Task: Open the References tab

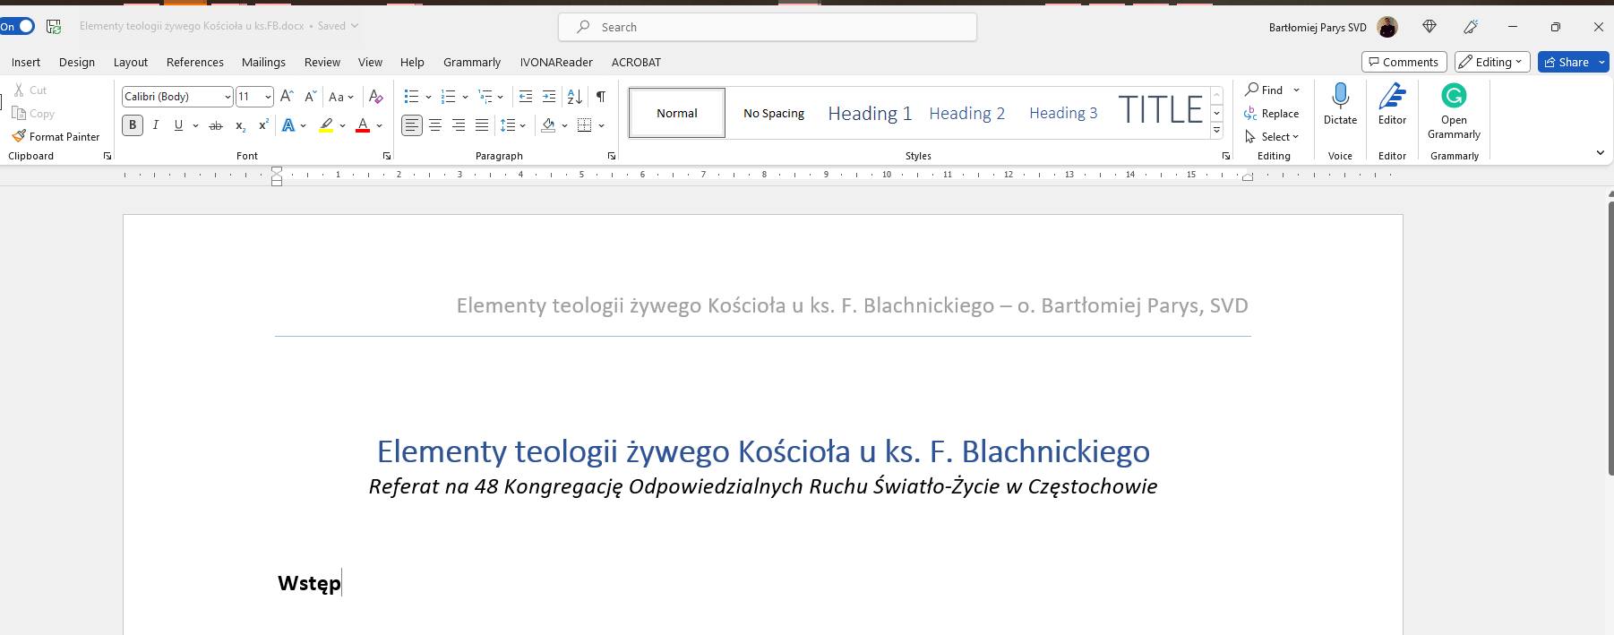Action: coord(195,62)
